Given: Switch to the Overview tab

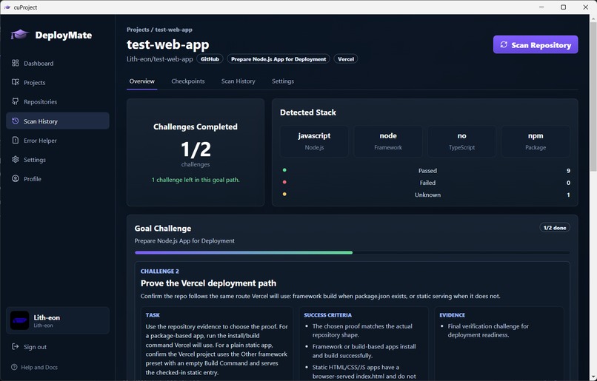Looking at the screenshot, I should click(x=141, y=81).
